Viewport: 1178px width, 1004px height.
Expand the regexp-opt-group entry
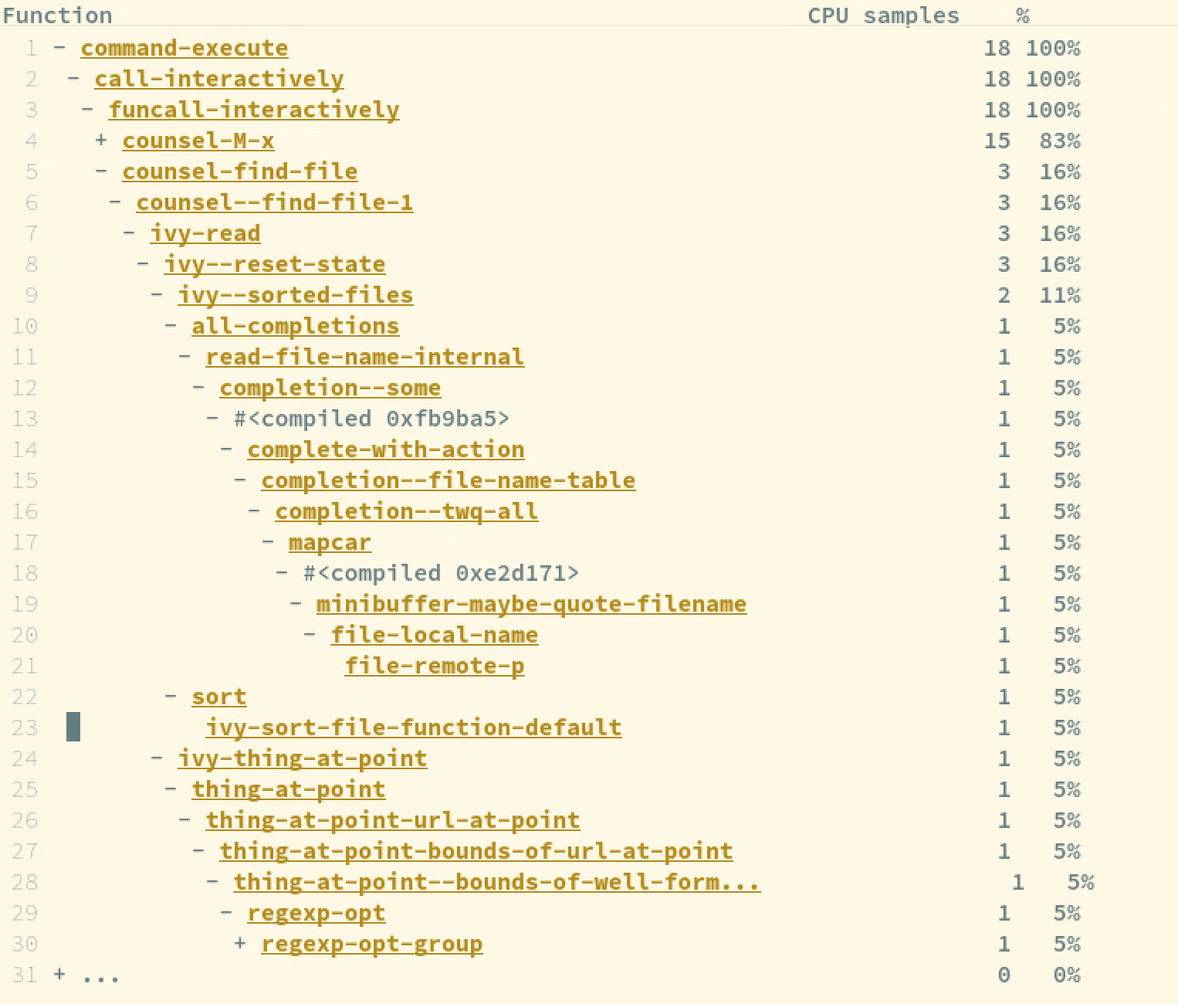pos(239,944)
